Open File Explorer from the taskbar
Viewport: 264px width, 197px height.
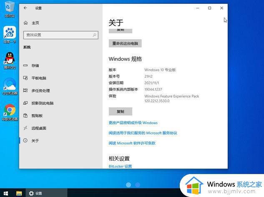coord(19,193)
